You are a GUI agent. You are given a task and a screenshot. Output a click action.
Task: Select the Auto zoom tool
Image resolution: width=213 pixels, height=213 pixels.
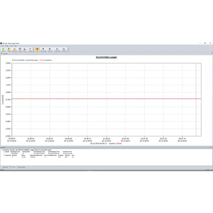pyautogui.click(x=37, y=49)
